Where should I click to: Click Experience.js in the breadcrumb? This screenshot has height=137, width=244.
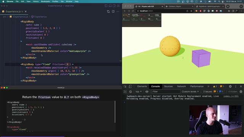(x=21, y=17)
